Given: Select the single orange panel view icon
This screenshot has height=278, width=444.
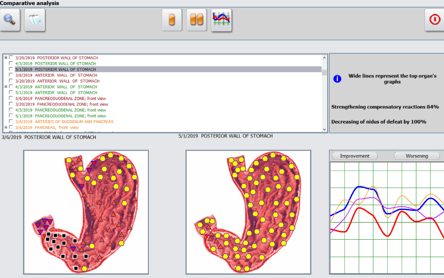Looking at the screenshot, I should (x=172, y=20).
